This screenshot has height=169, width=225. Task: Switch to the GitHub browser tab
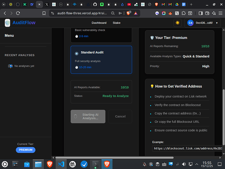95,5
